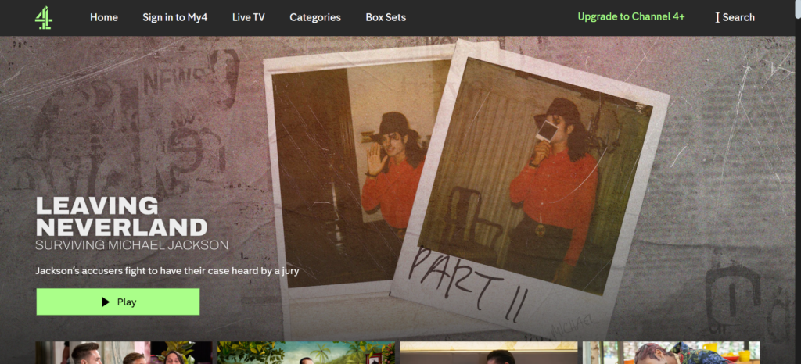Image resolution: width=801 pixels, height=364 pixels.
Task: Open the Home page
Action: [x=104, y=17]
